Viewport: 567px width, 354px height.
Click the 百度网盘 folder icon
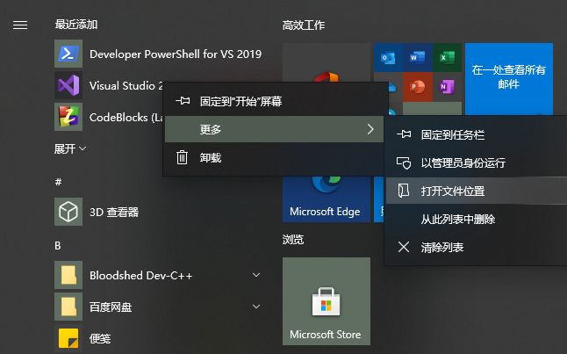[68, 307]
